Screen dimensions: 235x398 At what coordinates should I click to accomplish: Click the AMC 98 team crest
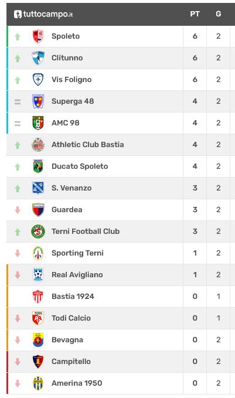(x=38, y=123)
